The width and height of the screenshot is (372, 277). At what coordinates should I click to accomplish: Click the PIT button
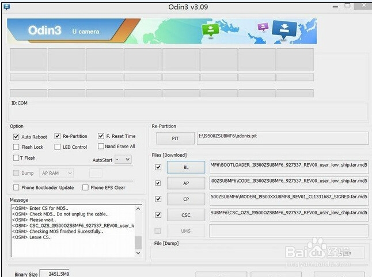[175, 138]
